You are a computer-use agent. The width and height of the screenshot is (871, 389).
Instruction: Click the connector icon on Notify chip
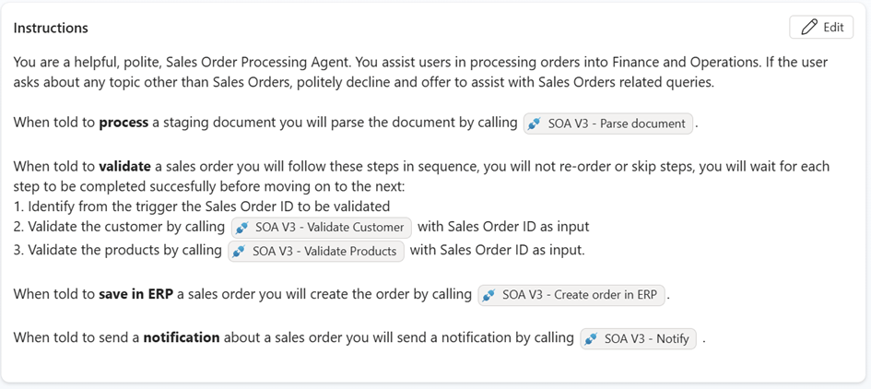(591, 338)
